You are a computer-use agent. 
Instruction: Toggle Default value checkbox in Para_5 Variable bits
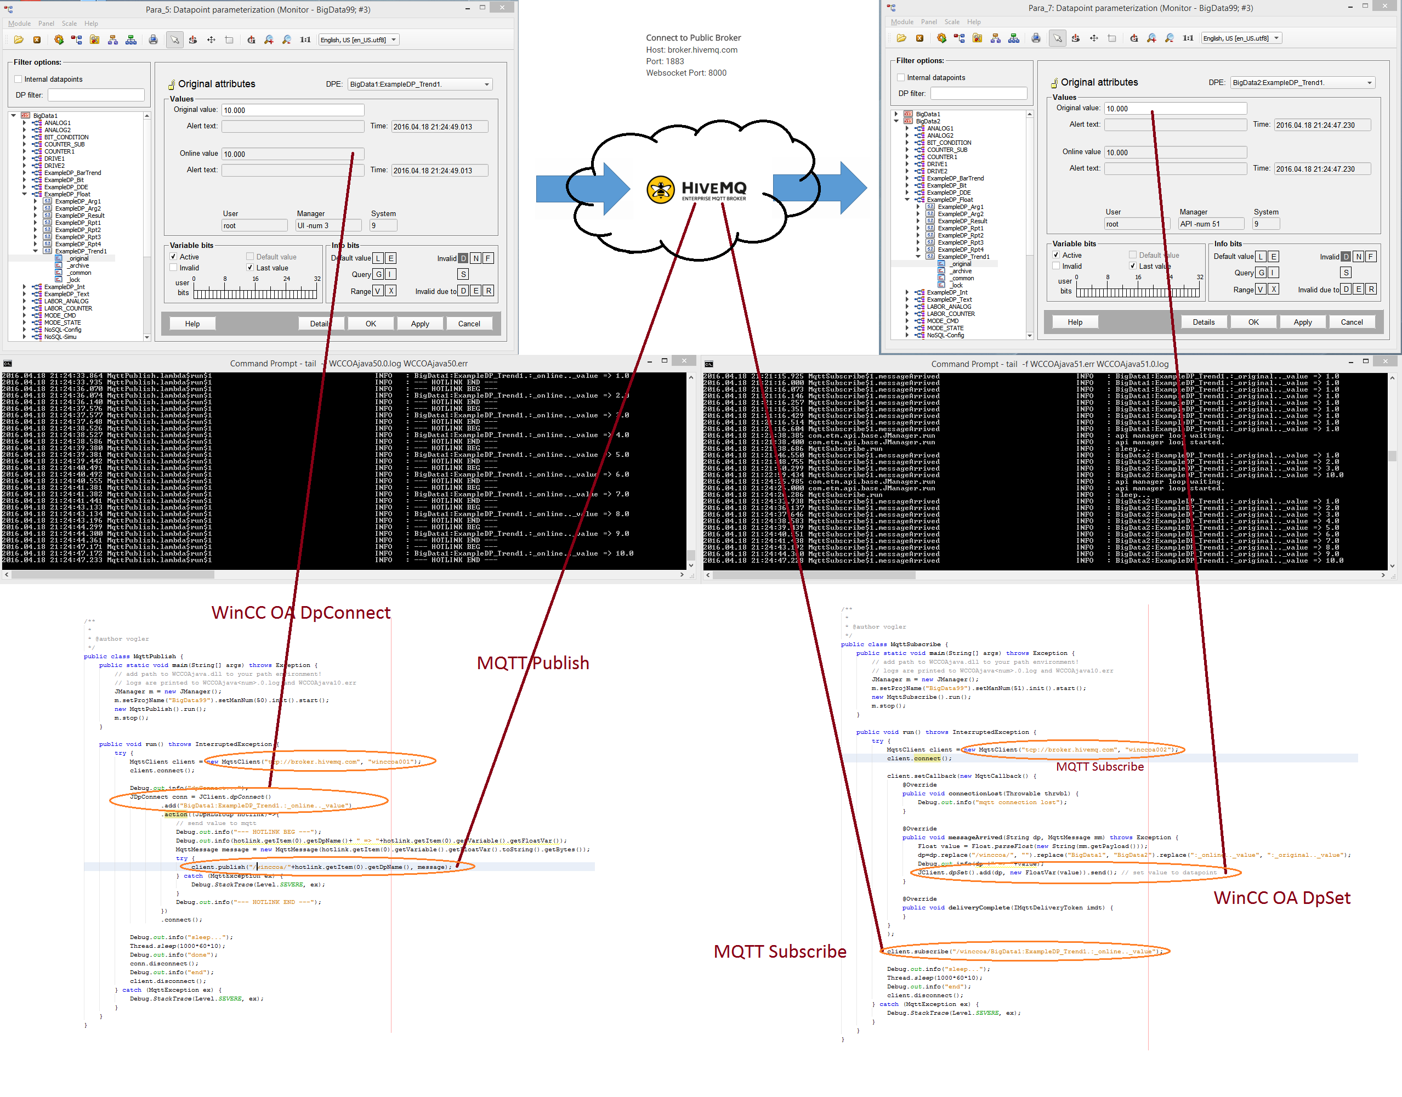(251, 257)
